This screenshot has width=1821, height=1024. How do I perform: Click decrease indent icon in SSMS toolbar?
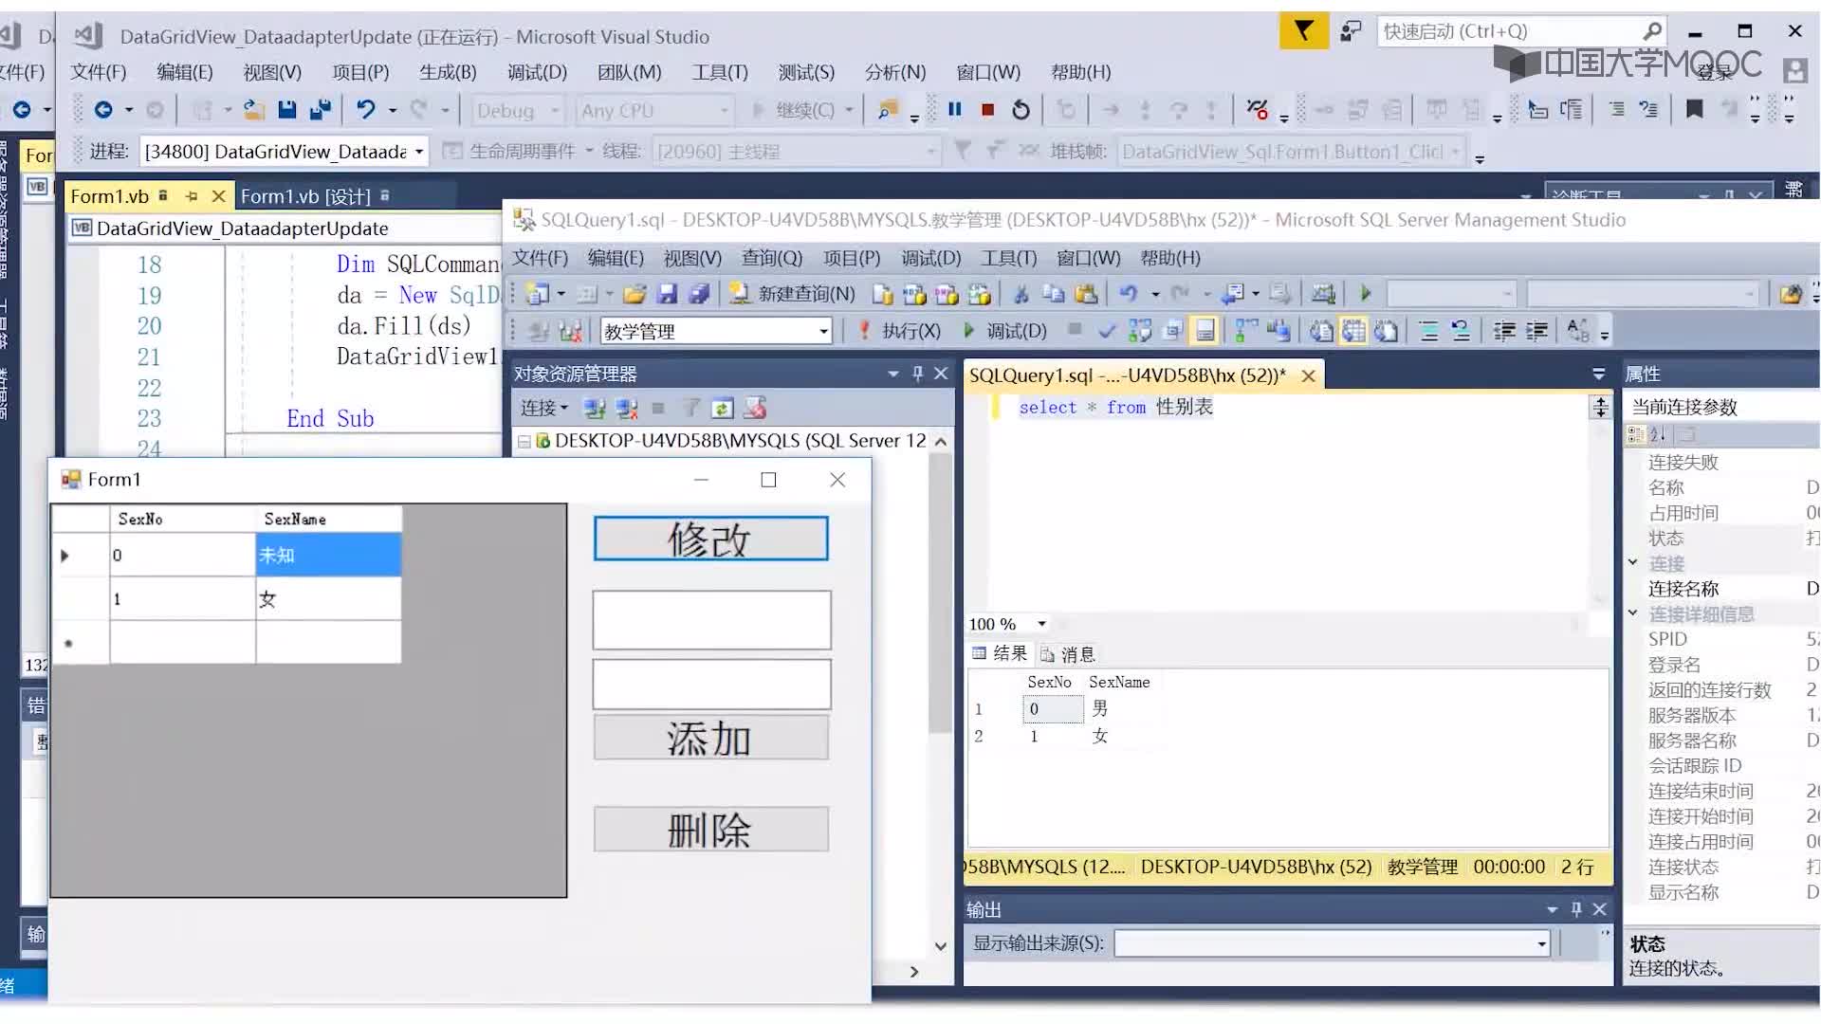click(1504, 331)
